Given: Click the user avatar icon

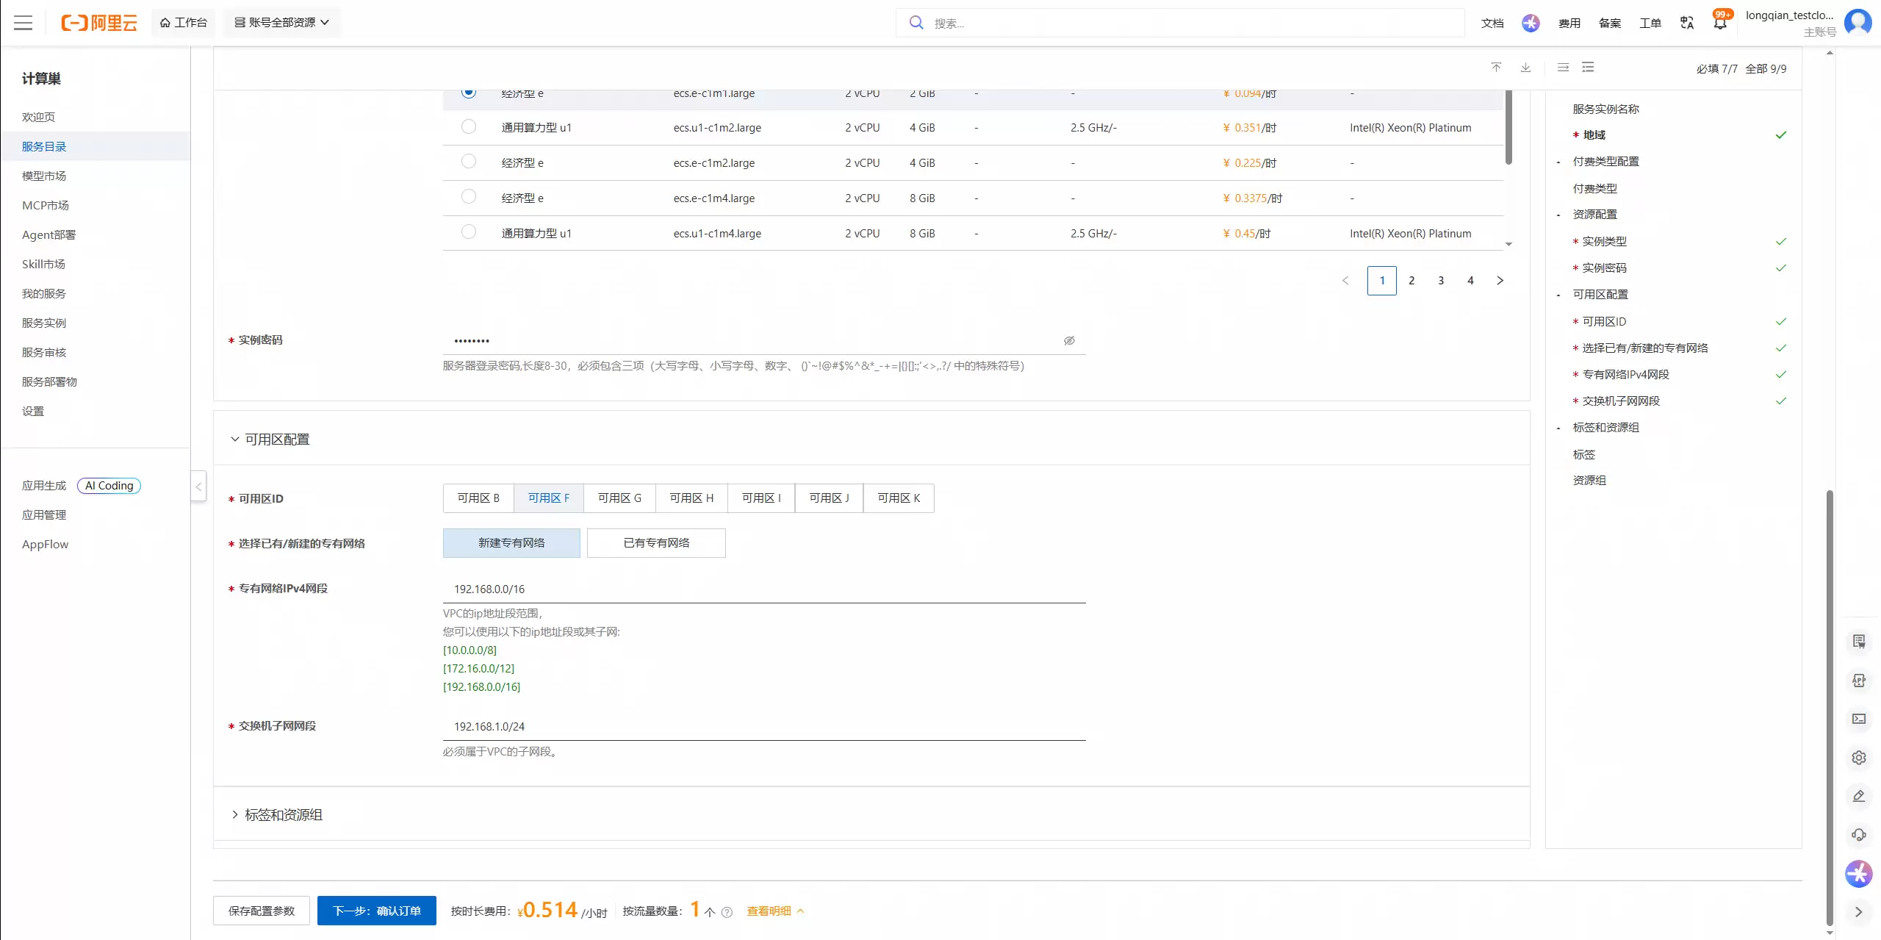Looking at the screenshot, I should [x=1858, y=23].
